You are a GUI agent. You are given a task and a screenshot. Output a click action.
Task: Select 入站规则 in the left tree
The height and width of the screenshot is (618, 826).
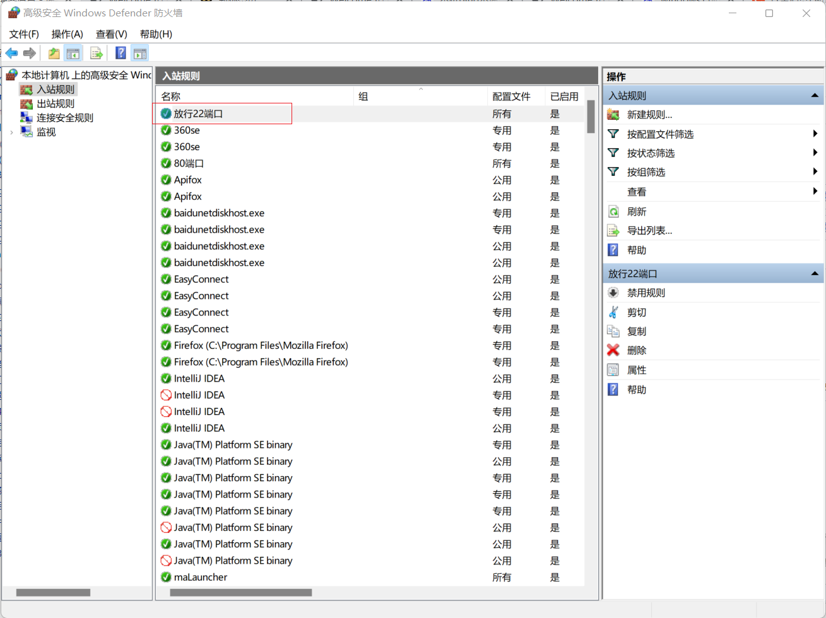tap(56, 90)
